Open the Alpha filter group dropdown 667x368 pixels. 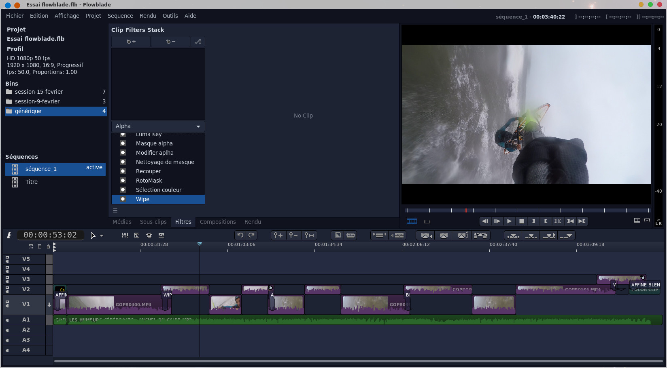click(x=158, y=126)
